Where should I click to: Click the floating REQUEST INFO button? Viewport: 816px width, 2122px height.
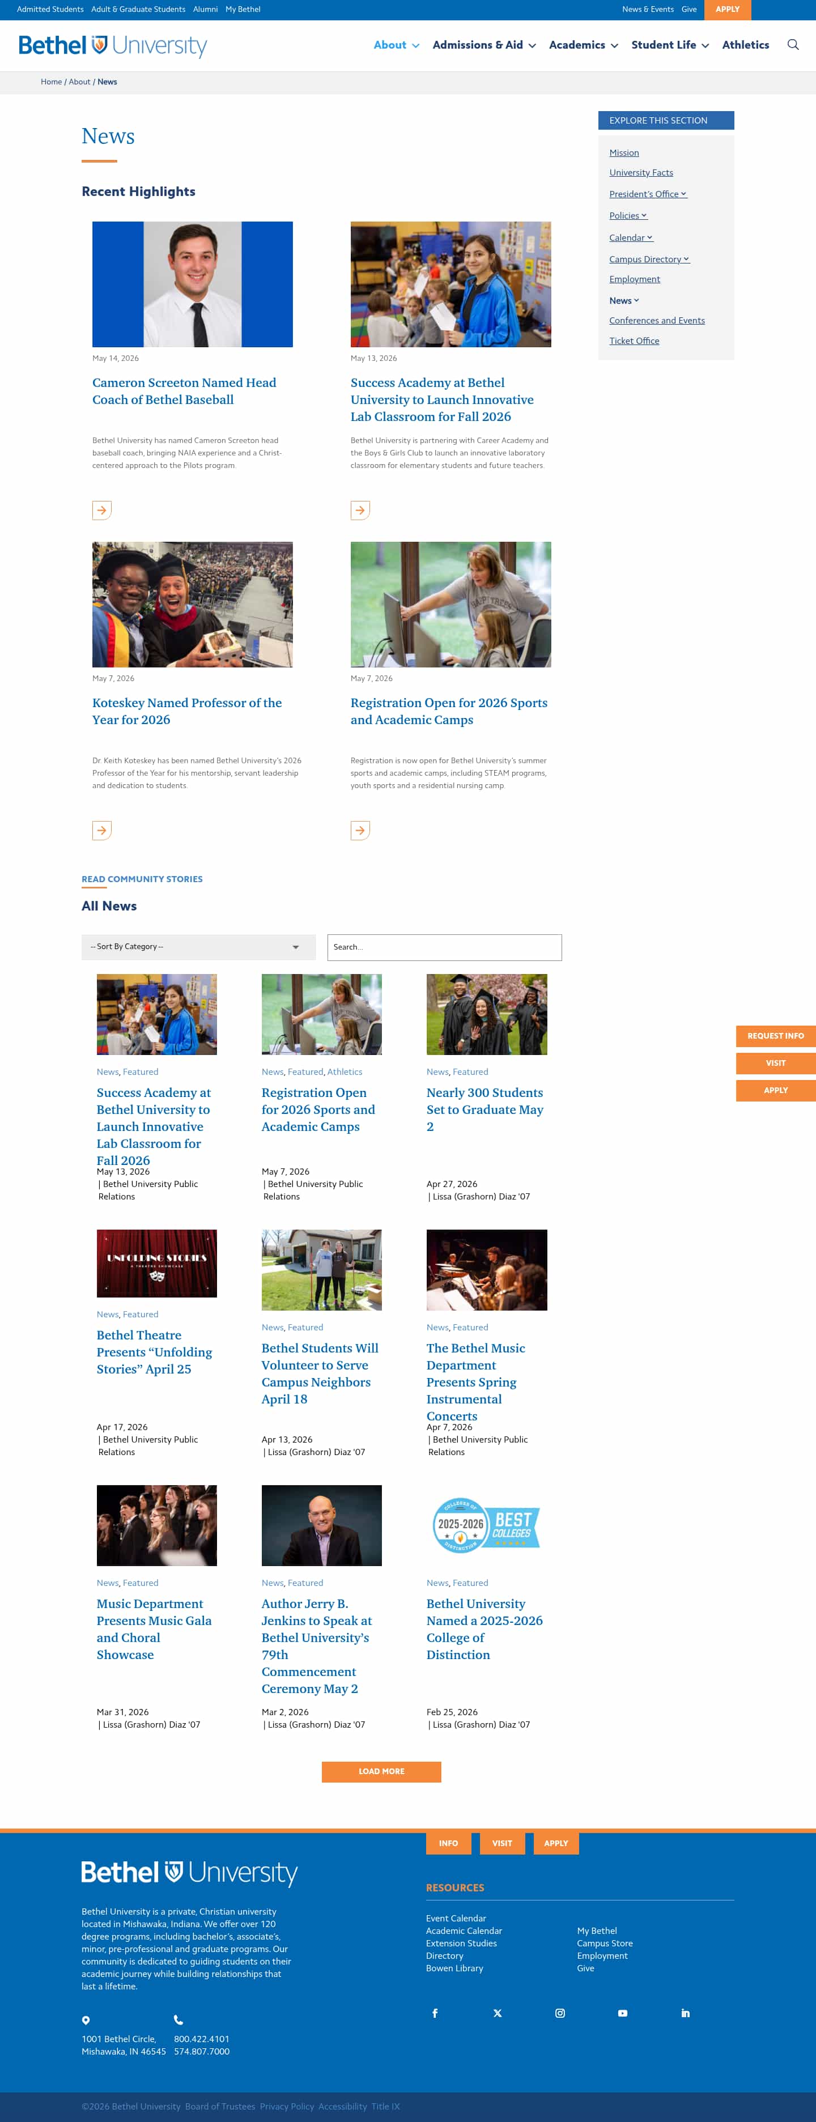click(776, 1035)
